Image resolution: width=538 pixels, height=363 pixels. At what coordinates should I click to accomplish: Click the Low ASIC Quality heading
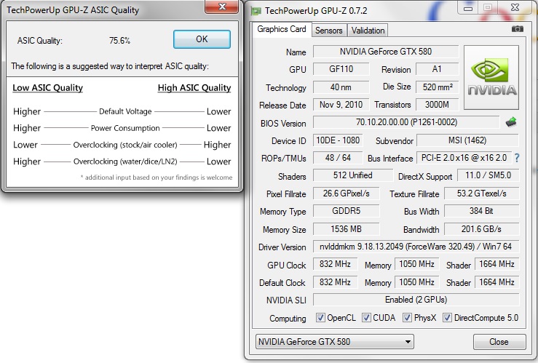pyautogui.click(x=48, y=88)
